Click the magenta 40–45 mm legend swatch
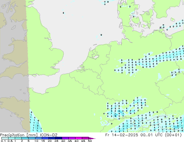This screenshot has width=184, height=142. click(79, 138)
